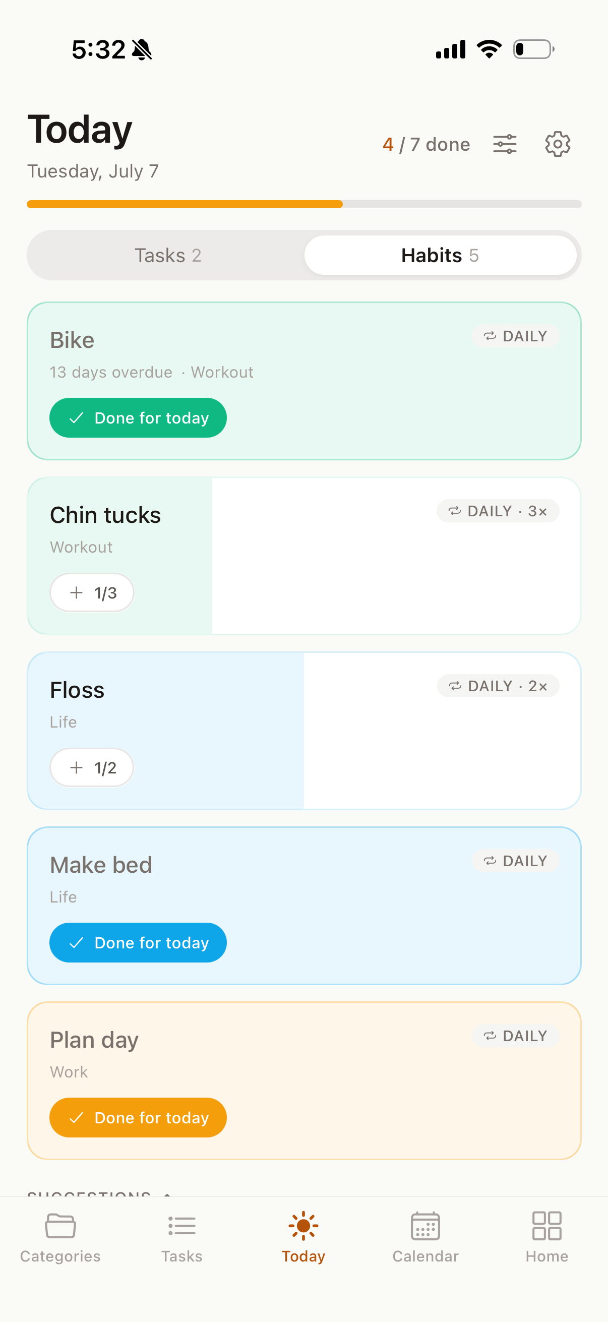Tap the DAILY 3× repeat badge
The width and height of the screenshot is (608, 1322).
pos(498,511)
